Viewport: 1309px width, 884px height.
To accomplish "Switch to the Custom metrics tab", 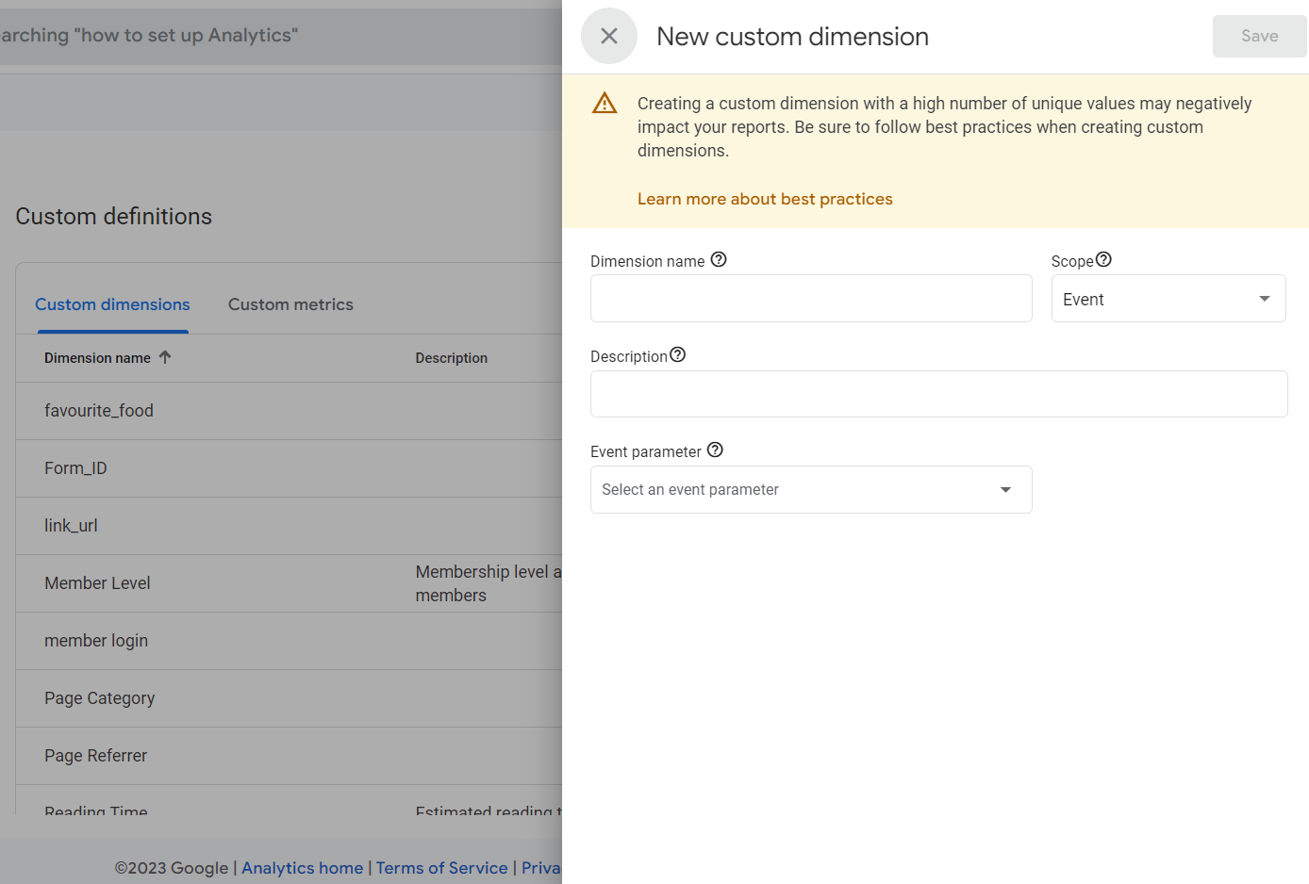I will tap(290, 303).
